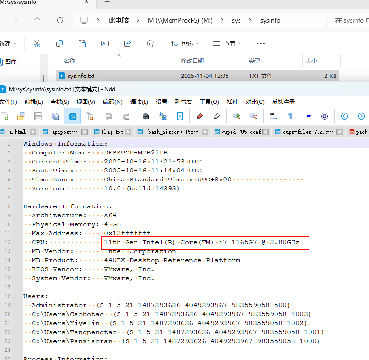Click the Paste icon in Explorer

click(x=82, y=43)
